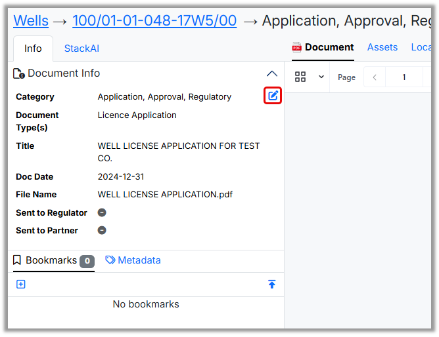The height and width of the screenshot is (337, 439).
Task: Toggle the Sent to Regulator indicator
Action: [x=102, y=212]
